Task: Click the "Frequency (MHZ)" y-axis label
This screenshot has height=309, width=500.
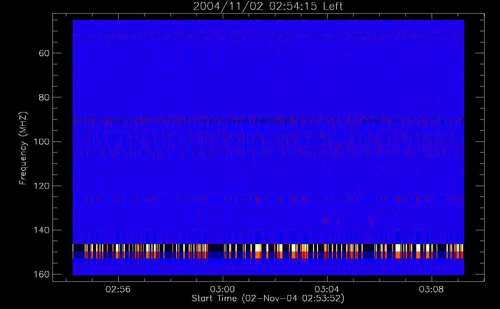Action: click(x=23, y=148)
